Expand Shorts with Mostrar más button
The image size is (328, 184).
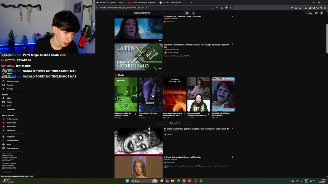tap(175, 123)
